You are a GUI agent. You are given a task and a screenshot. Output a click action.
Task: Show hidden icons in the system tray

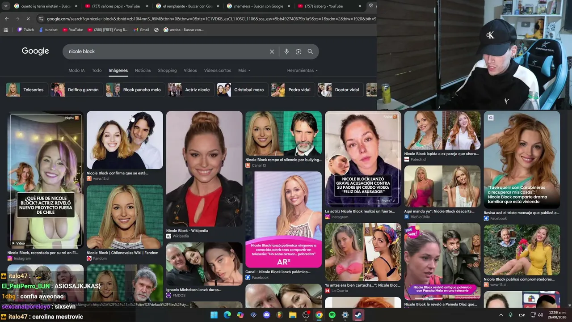click(x=501, y=315)
